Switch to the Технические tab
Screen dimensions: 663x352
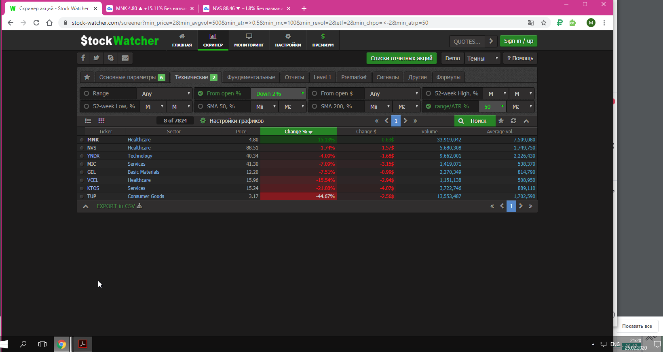[x=196, y=77]
